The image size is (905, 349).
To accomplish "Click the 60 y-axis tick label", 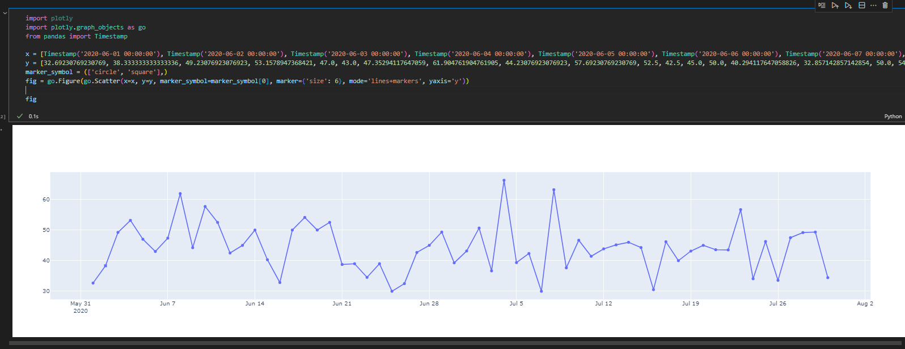I will (x=46, y=200).
